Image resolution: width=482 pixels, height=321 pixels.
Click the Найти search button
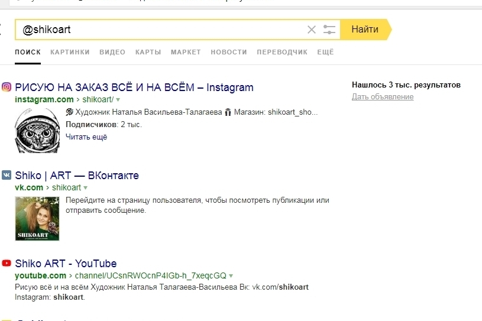coord(366,30)
